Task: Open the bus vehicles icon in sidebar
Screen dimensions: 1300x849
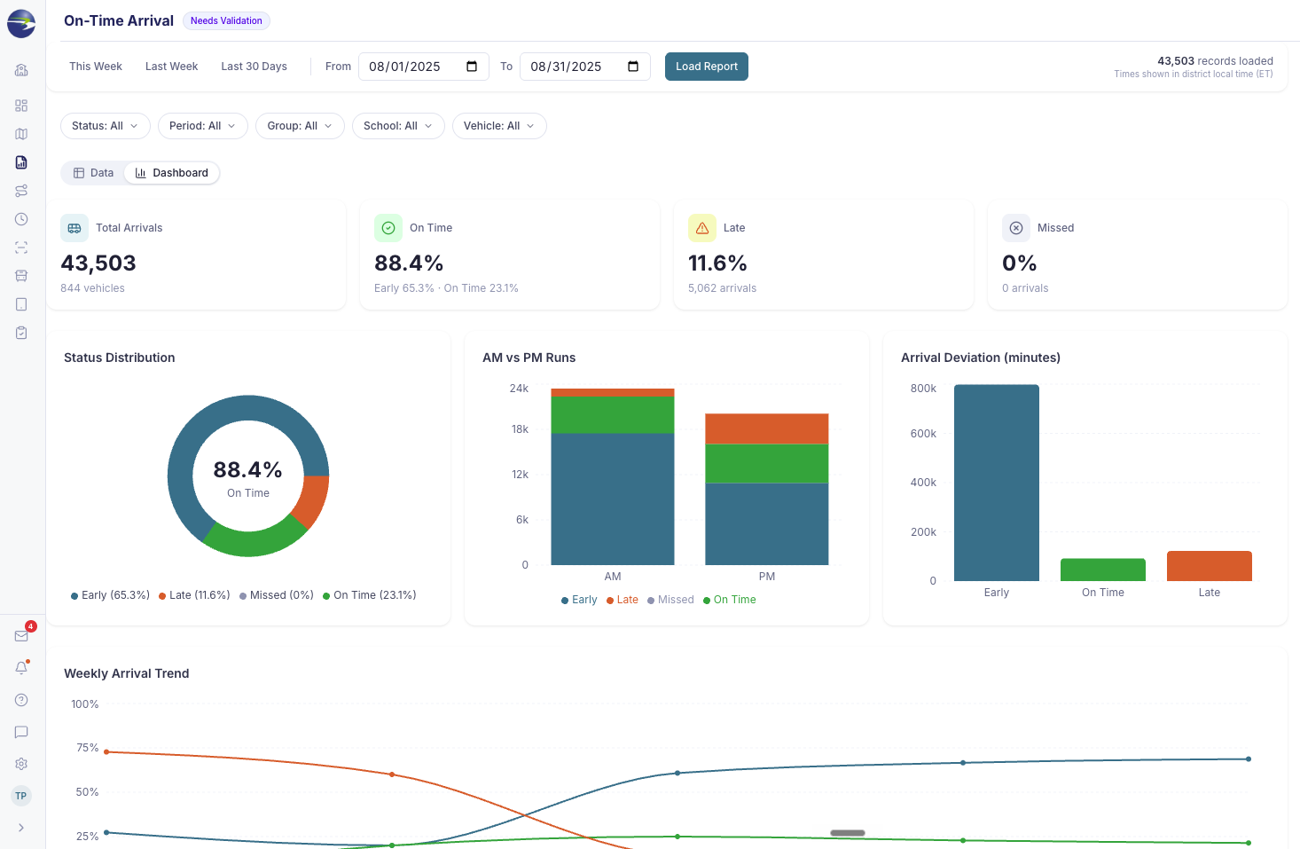Action: point(21,276)
